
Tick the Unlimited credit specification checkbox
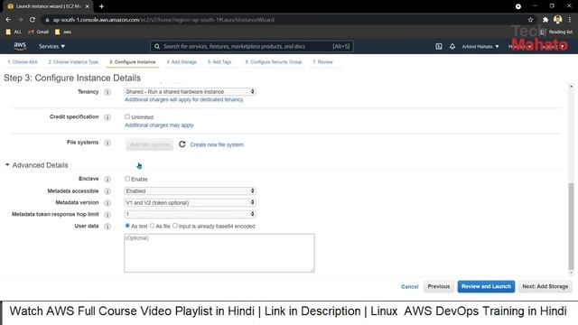127,116
